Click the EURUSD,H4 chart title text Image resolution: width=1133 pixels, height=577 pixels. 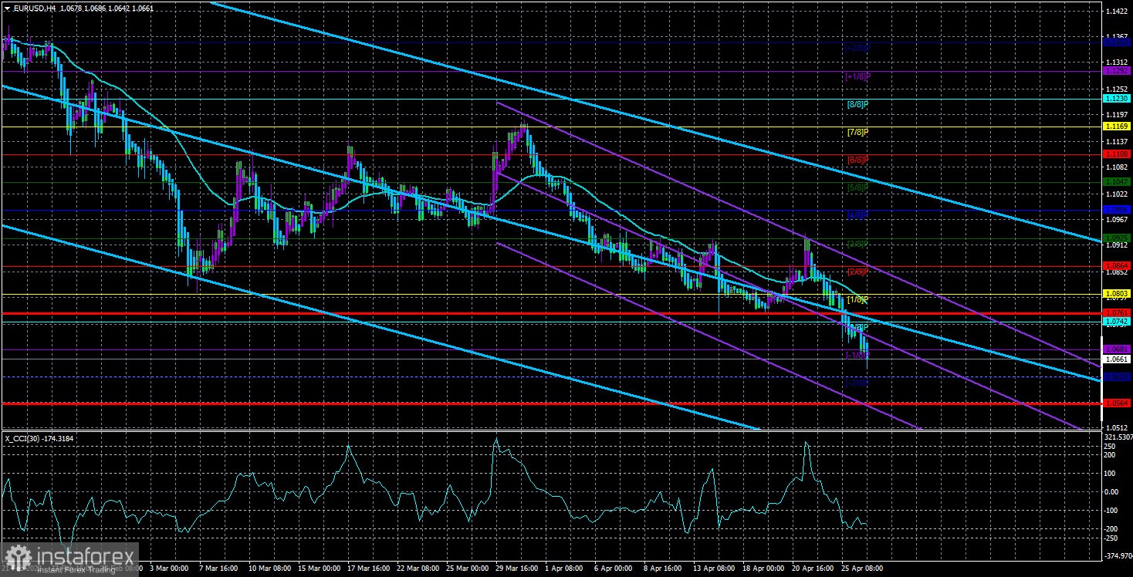coord(35,7)
